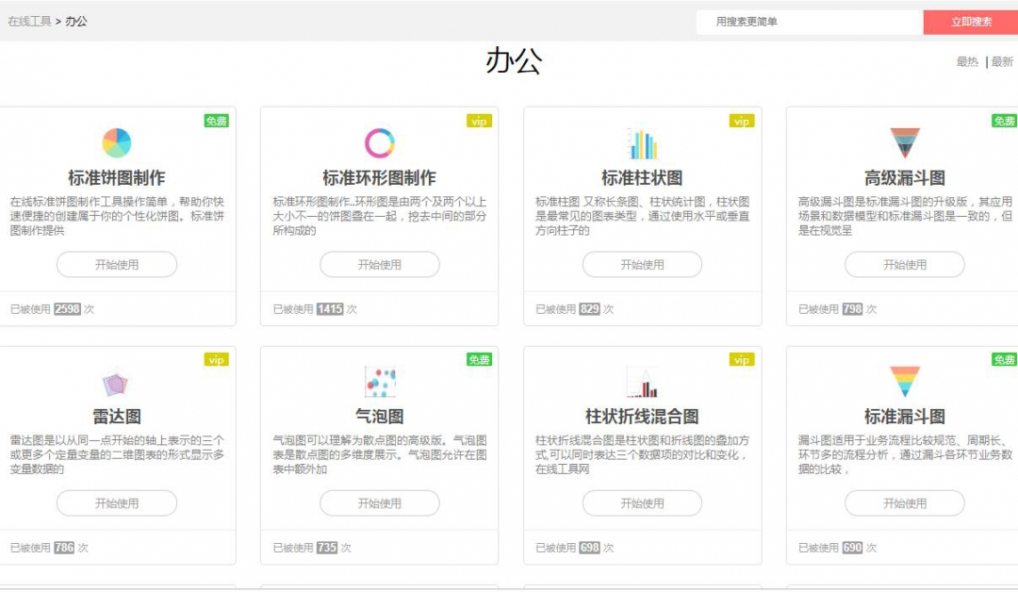Click the 标准柱状图 bar chart icon
The height and width of the screenshot is (592, 1018).
642,143
